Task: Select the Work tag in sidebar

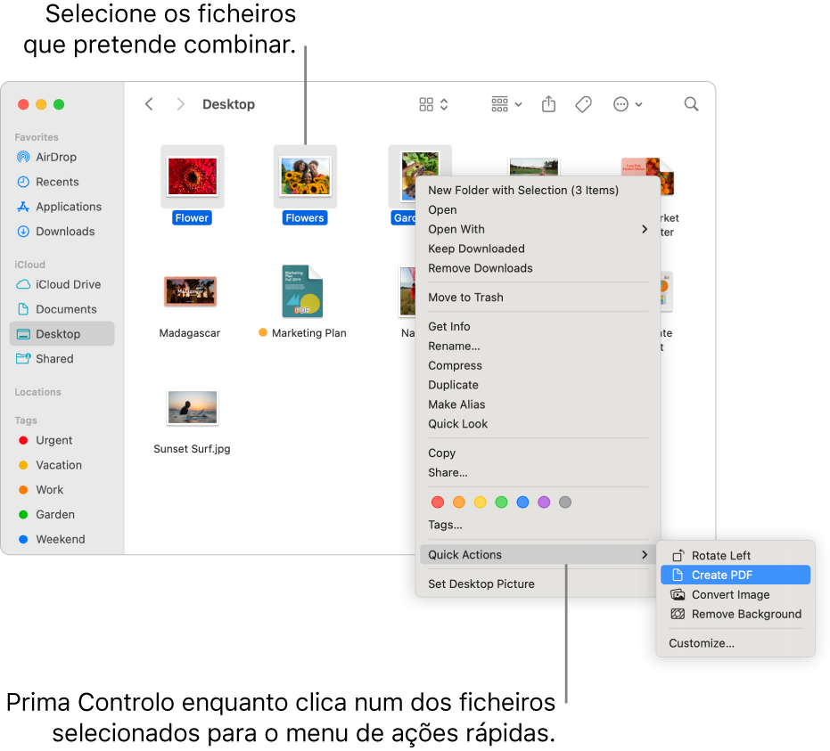Action: pos(62,490)
